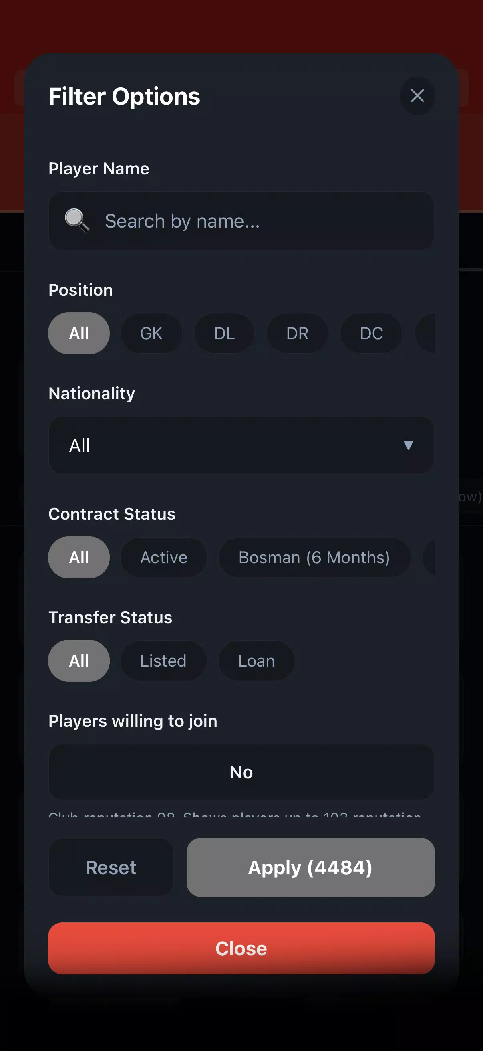
Task: Close the Filter Options dialog with X icon
Action: (417, 96)
